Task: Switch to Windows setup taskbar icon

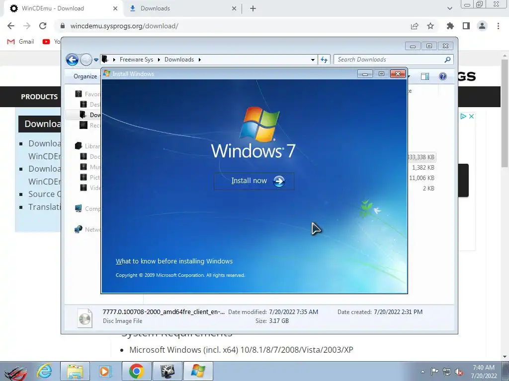Action: [198, 371]
